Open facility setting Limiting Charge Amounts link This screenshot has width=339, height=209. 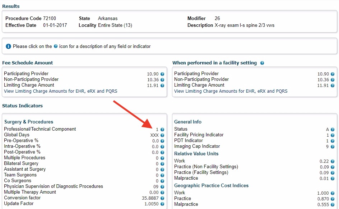pyautogui.click(x=231, y=91)
